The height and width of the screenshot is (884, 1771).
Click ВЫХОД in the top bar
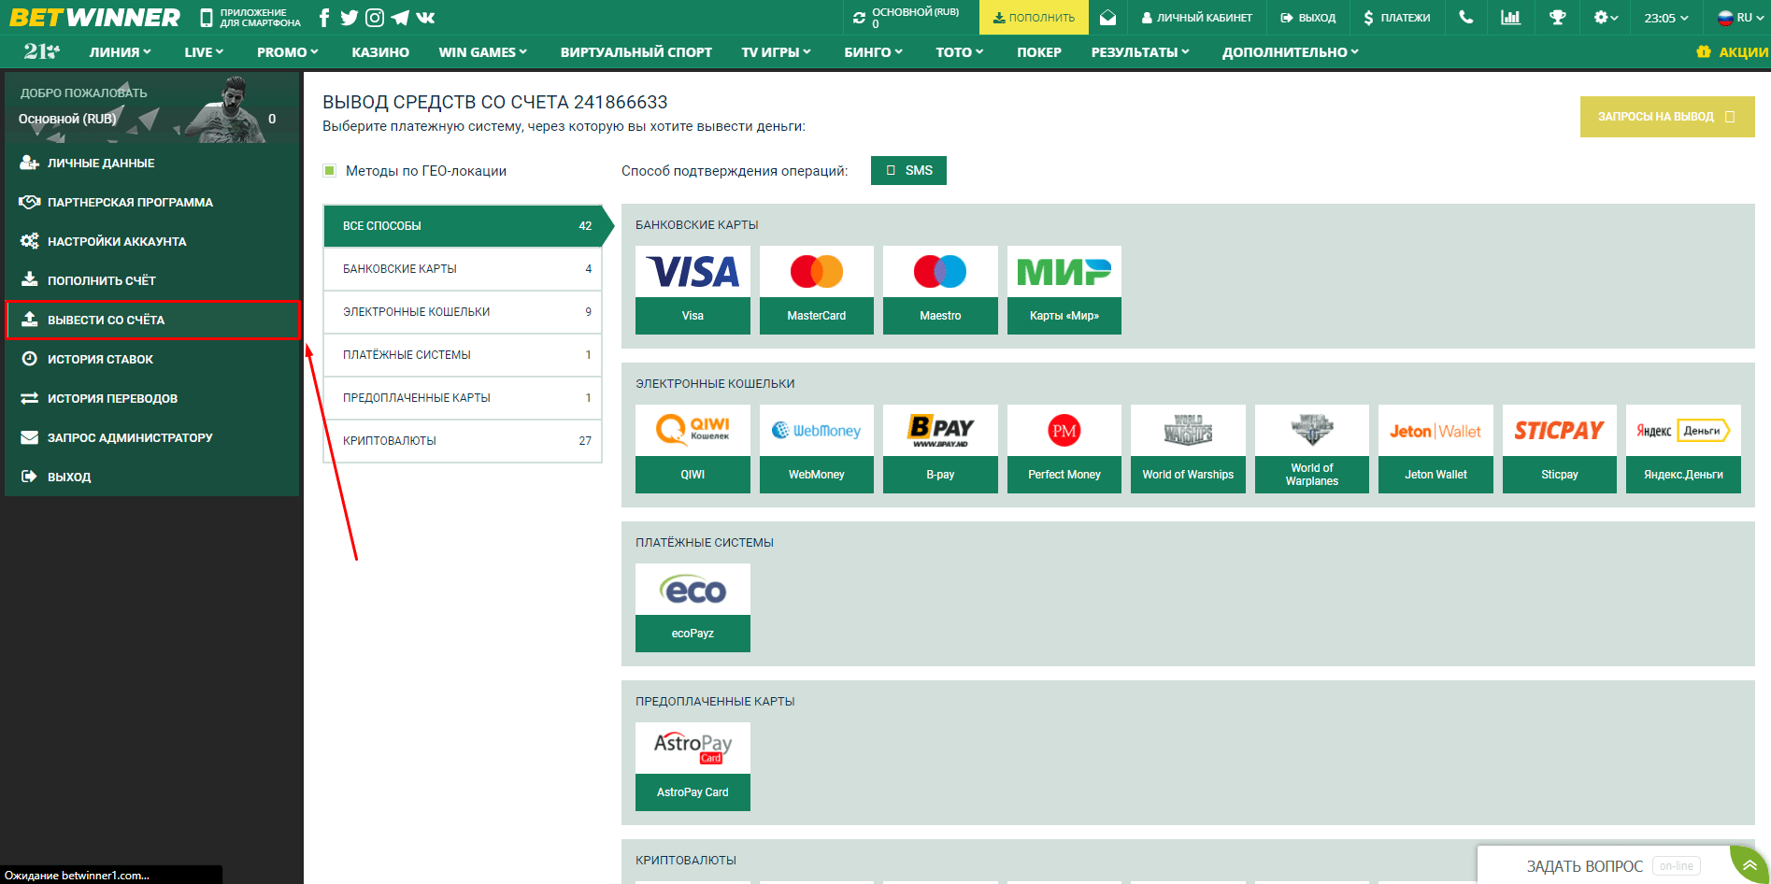click(1308, 18)
